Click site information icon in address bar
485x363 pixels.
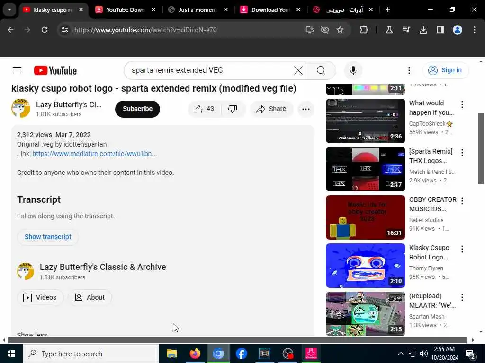[64, 30]
